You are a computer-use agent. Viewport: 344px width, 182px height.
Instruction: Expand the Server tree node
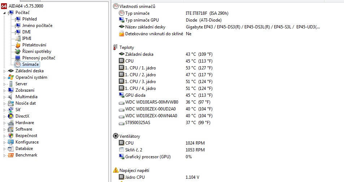point(4,84)
